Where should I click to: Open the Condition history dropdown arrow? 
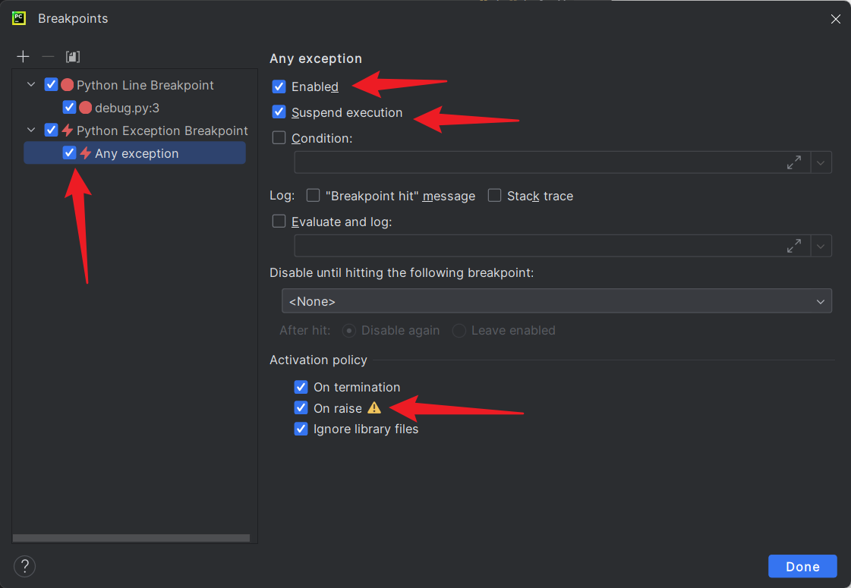point(821,162)
